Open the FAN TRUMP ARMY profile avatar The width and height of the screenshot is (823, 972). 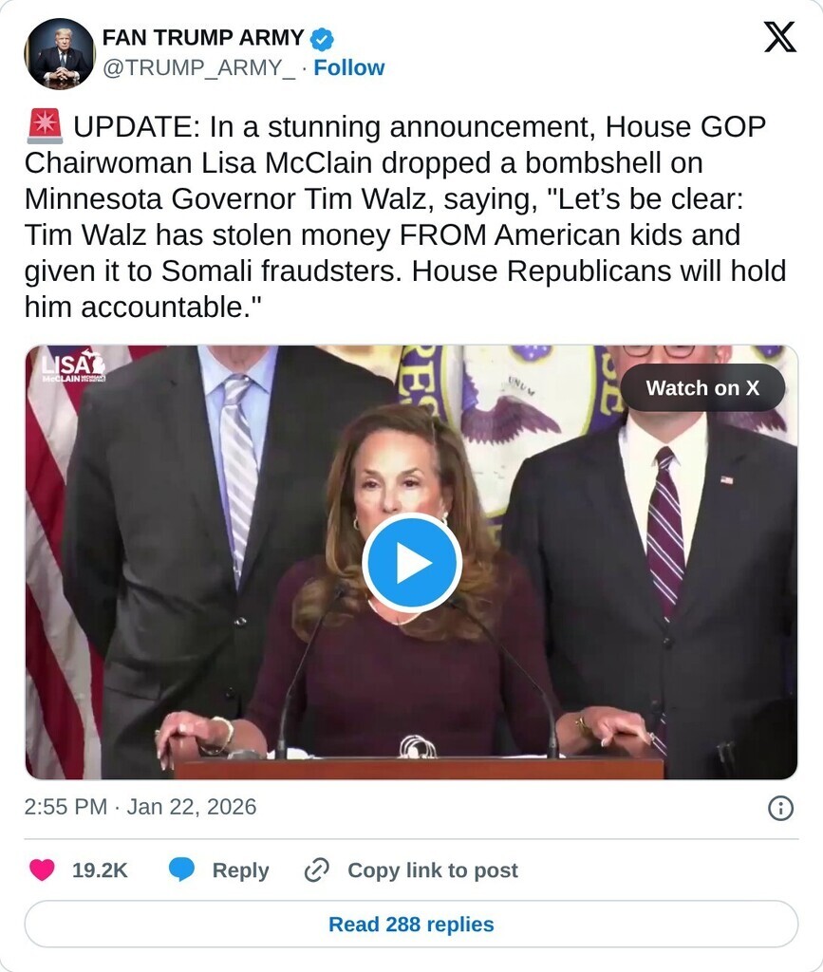tap(60, 54)
